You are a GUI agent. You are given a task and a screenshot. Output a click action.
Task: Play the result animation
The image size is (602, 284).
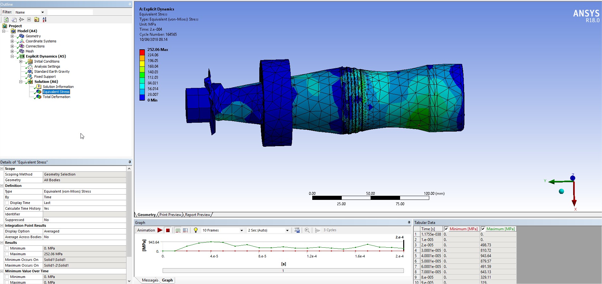click(x=160, y=230)
